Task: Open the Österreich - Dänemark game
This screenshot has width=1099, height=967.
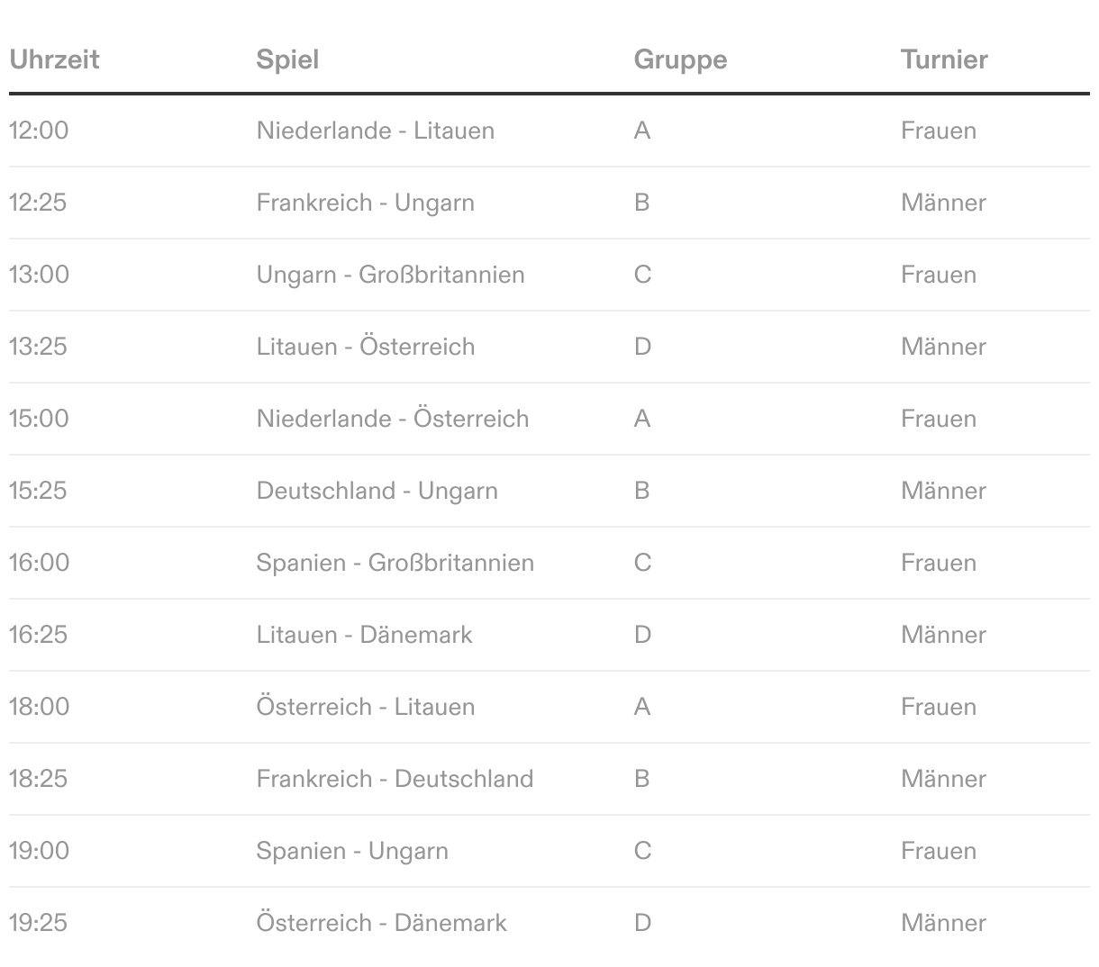Action: tap(381, 923)
